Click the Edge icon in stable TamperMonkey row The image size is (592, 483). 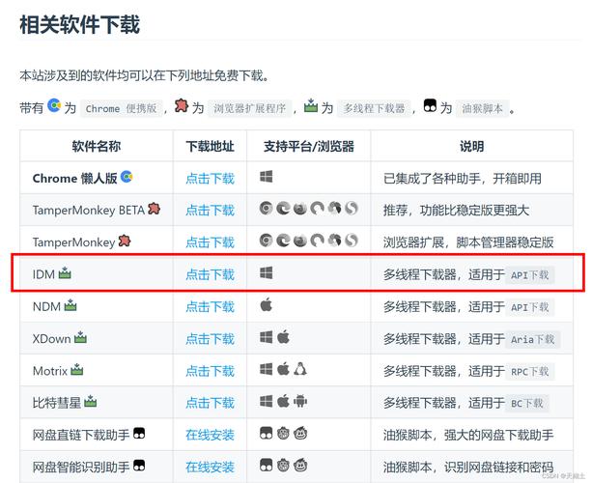pos(283,241)
